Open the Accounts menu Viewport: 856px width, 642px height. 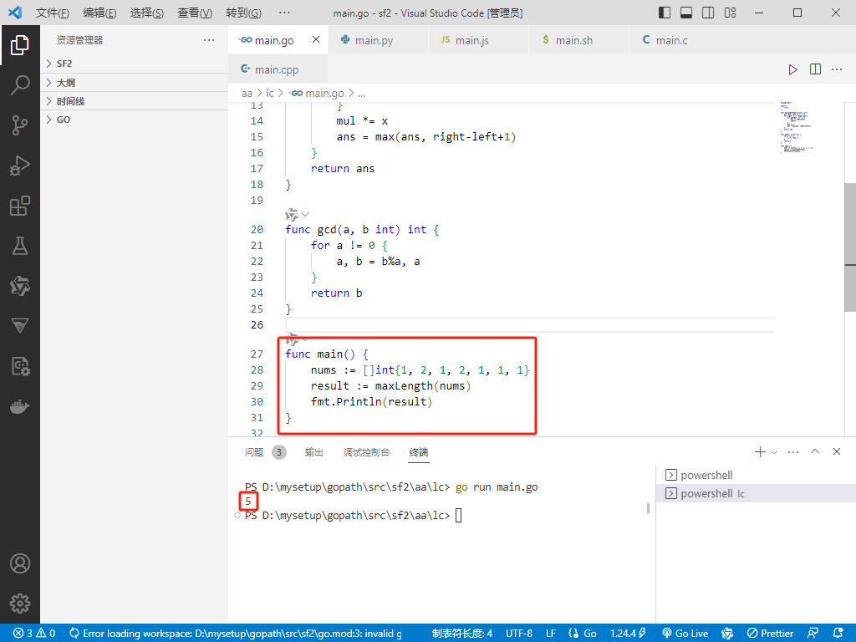(20, 563)
